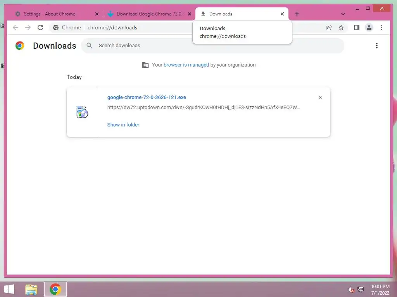Click the download arrow favicon on Downloads tab
397x297 pixels.
pos(203,14)
